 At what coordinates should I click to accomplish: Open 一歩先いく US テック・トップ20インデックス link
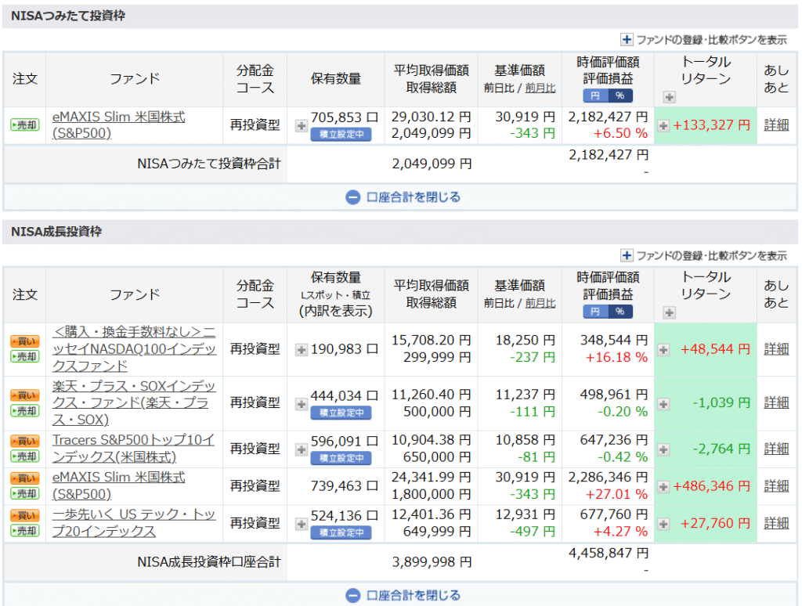point(133,523)
